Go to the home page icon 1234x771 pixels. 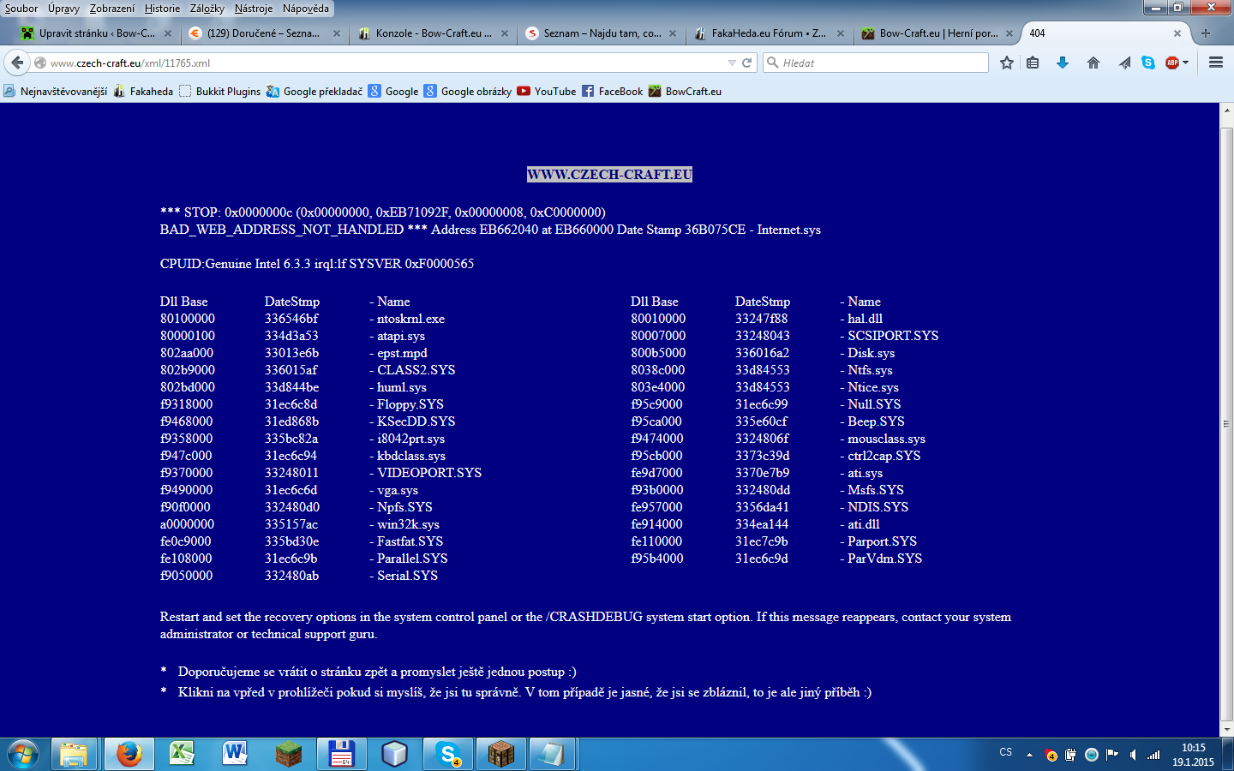coord(1093,63)
